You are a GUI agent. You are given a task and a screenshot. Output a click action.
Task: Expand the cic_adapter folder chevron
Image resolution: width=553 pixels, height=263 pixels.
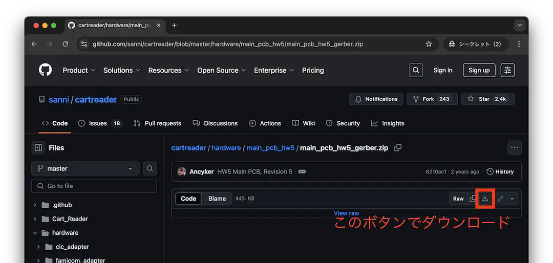38,247
